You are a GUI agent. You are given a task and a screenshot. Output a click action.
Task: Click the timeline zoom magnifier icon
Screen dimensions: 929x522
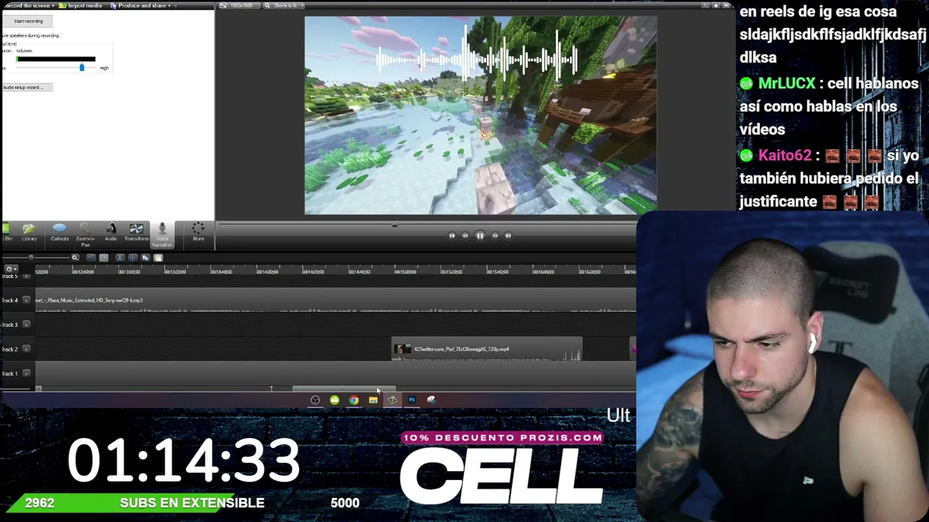tap(75, 257)
